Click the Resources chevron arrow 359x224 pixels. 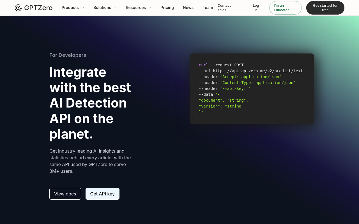pyautogui.click(x=150, y=8)
